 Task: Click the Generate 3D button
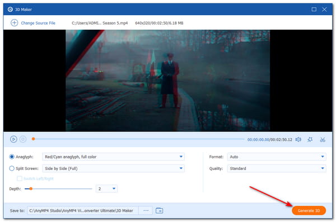(309, 211)
